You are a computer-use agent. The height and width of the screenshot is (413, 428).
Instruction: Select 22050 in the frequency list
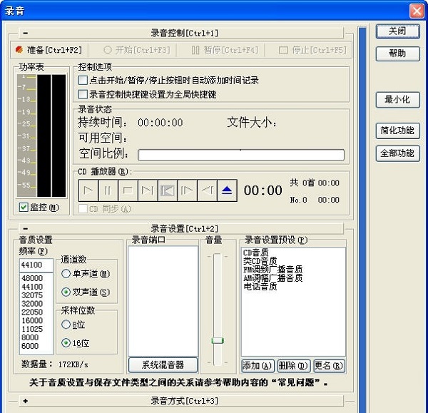click(33, 311)
